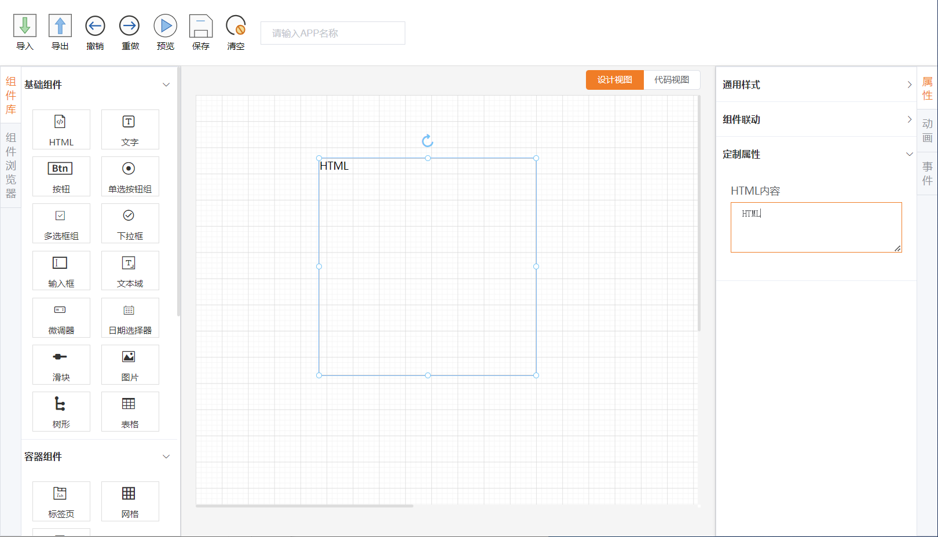Save using the 保存 disk icon
The image size is (938, 537).
201,26
